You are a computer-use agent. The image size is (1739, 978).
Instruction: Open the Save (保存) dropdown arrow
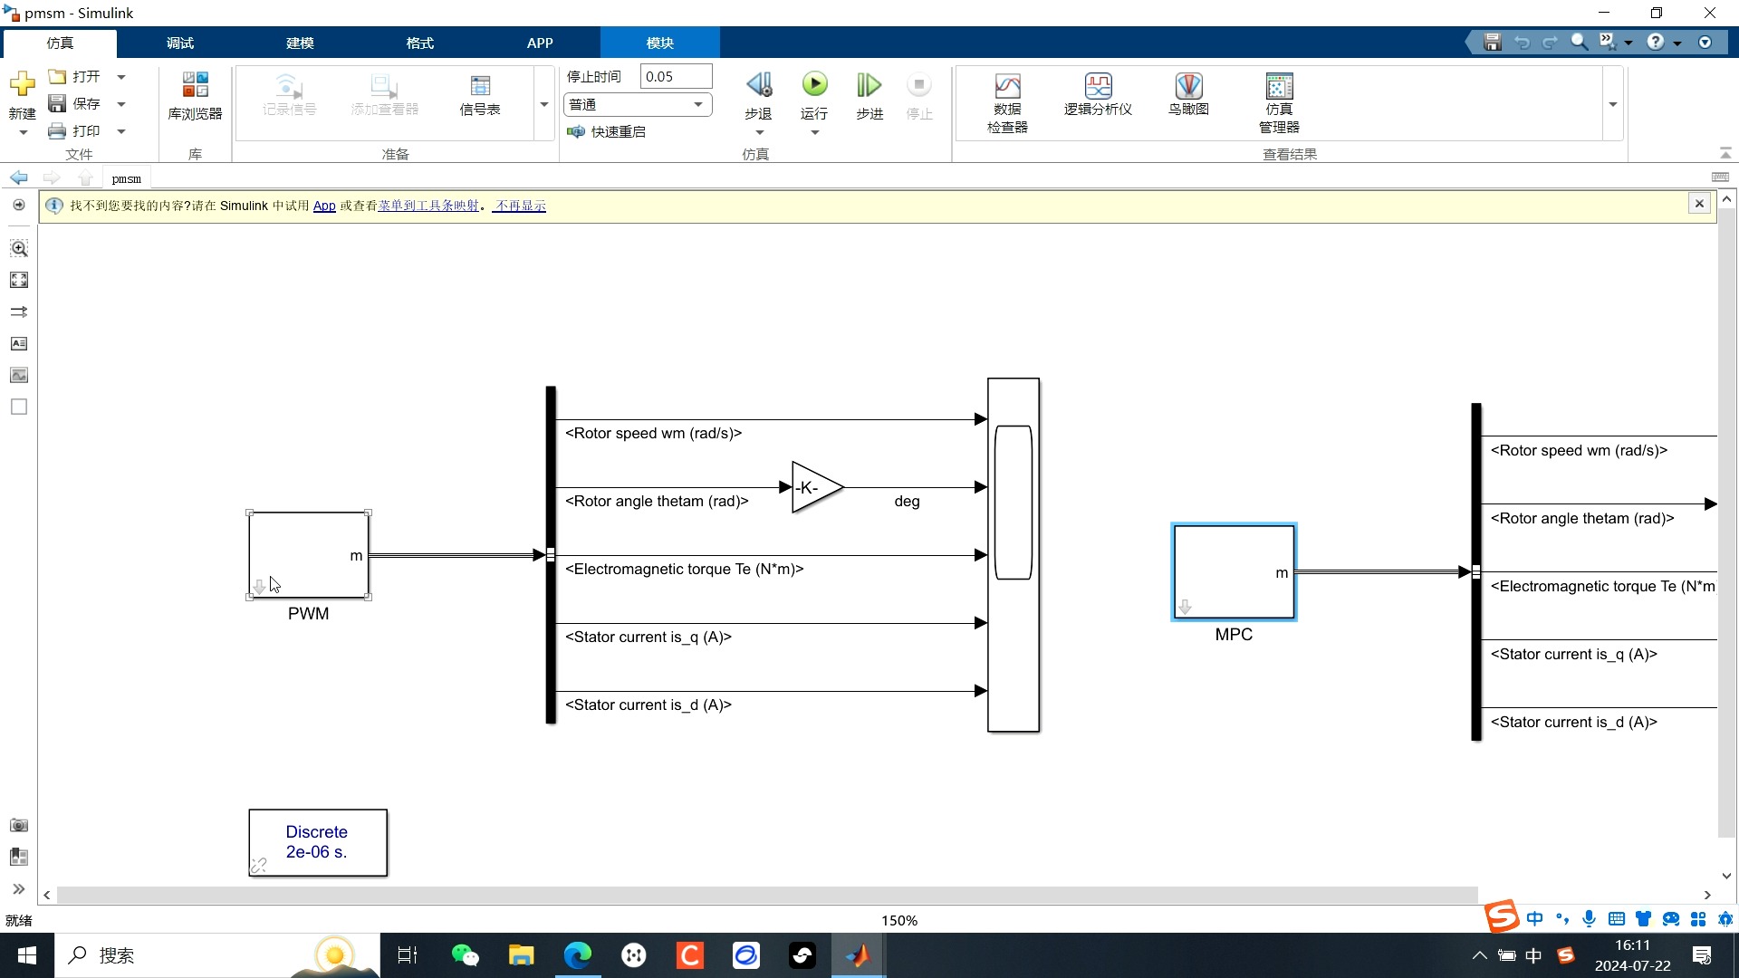(121, 104)
